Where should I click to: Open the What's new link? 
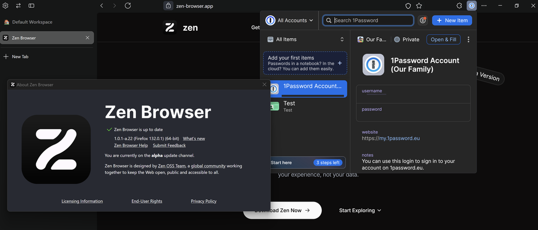[x=194, y=138]
